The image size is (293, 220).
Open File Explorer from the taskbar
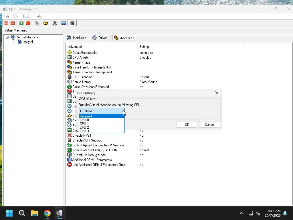(35, 213)
